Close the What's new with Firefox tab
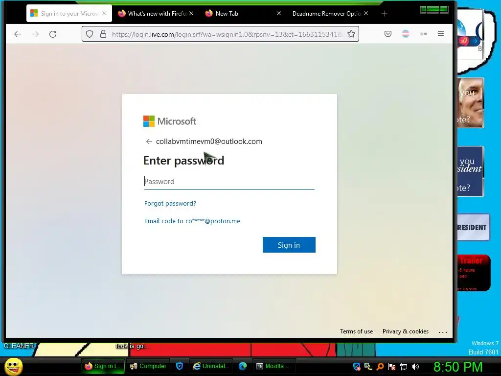501x376 pixels. click(191, 13)
